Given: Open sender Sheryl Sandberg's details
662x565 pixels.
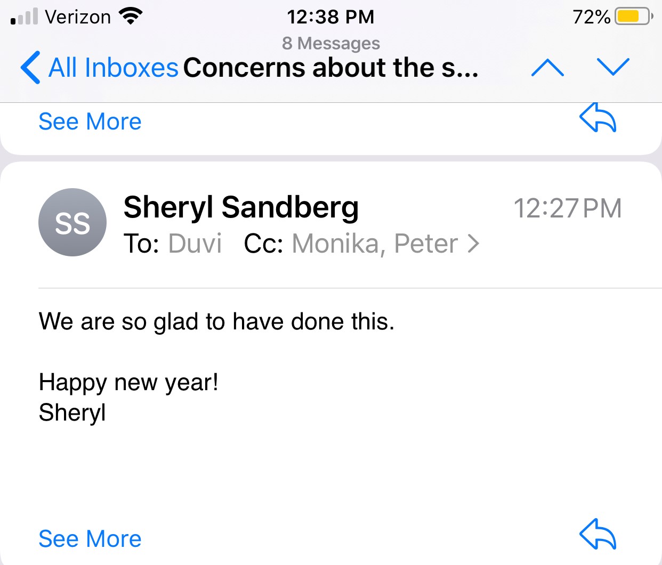Looking at the screenshot, I should (x=241, y=207).
